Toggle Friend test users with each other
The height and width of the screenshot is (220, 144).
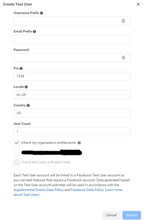tap(17, 162)
